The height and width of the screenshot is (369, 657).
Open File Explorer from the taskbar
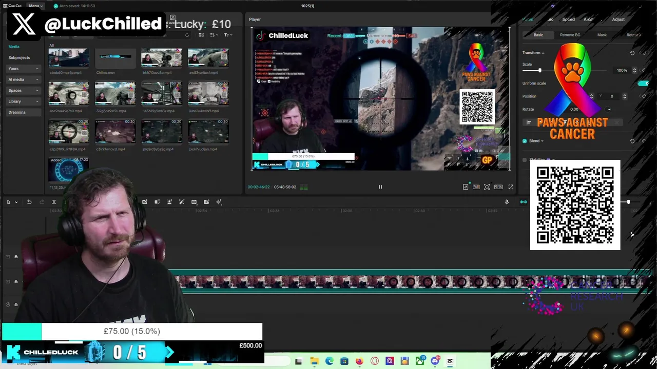314,361
